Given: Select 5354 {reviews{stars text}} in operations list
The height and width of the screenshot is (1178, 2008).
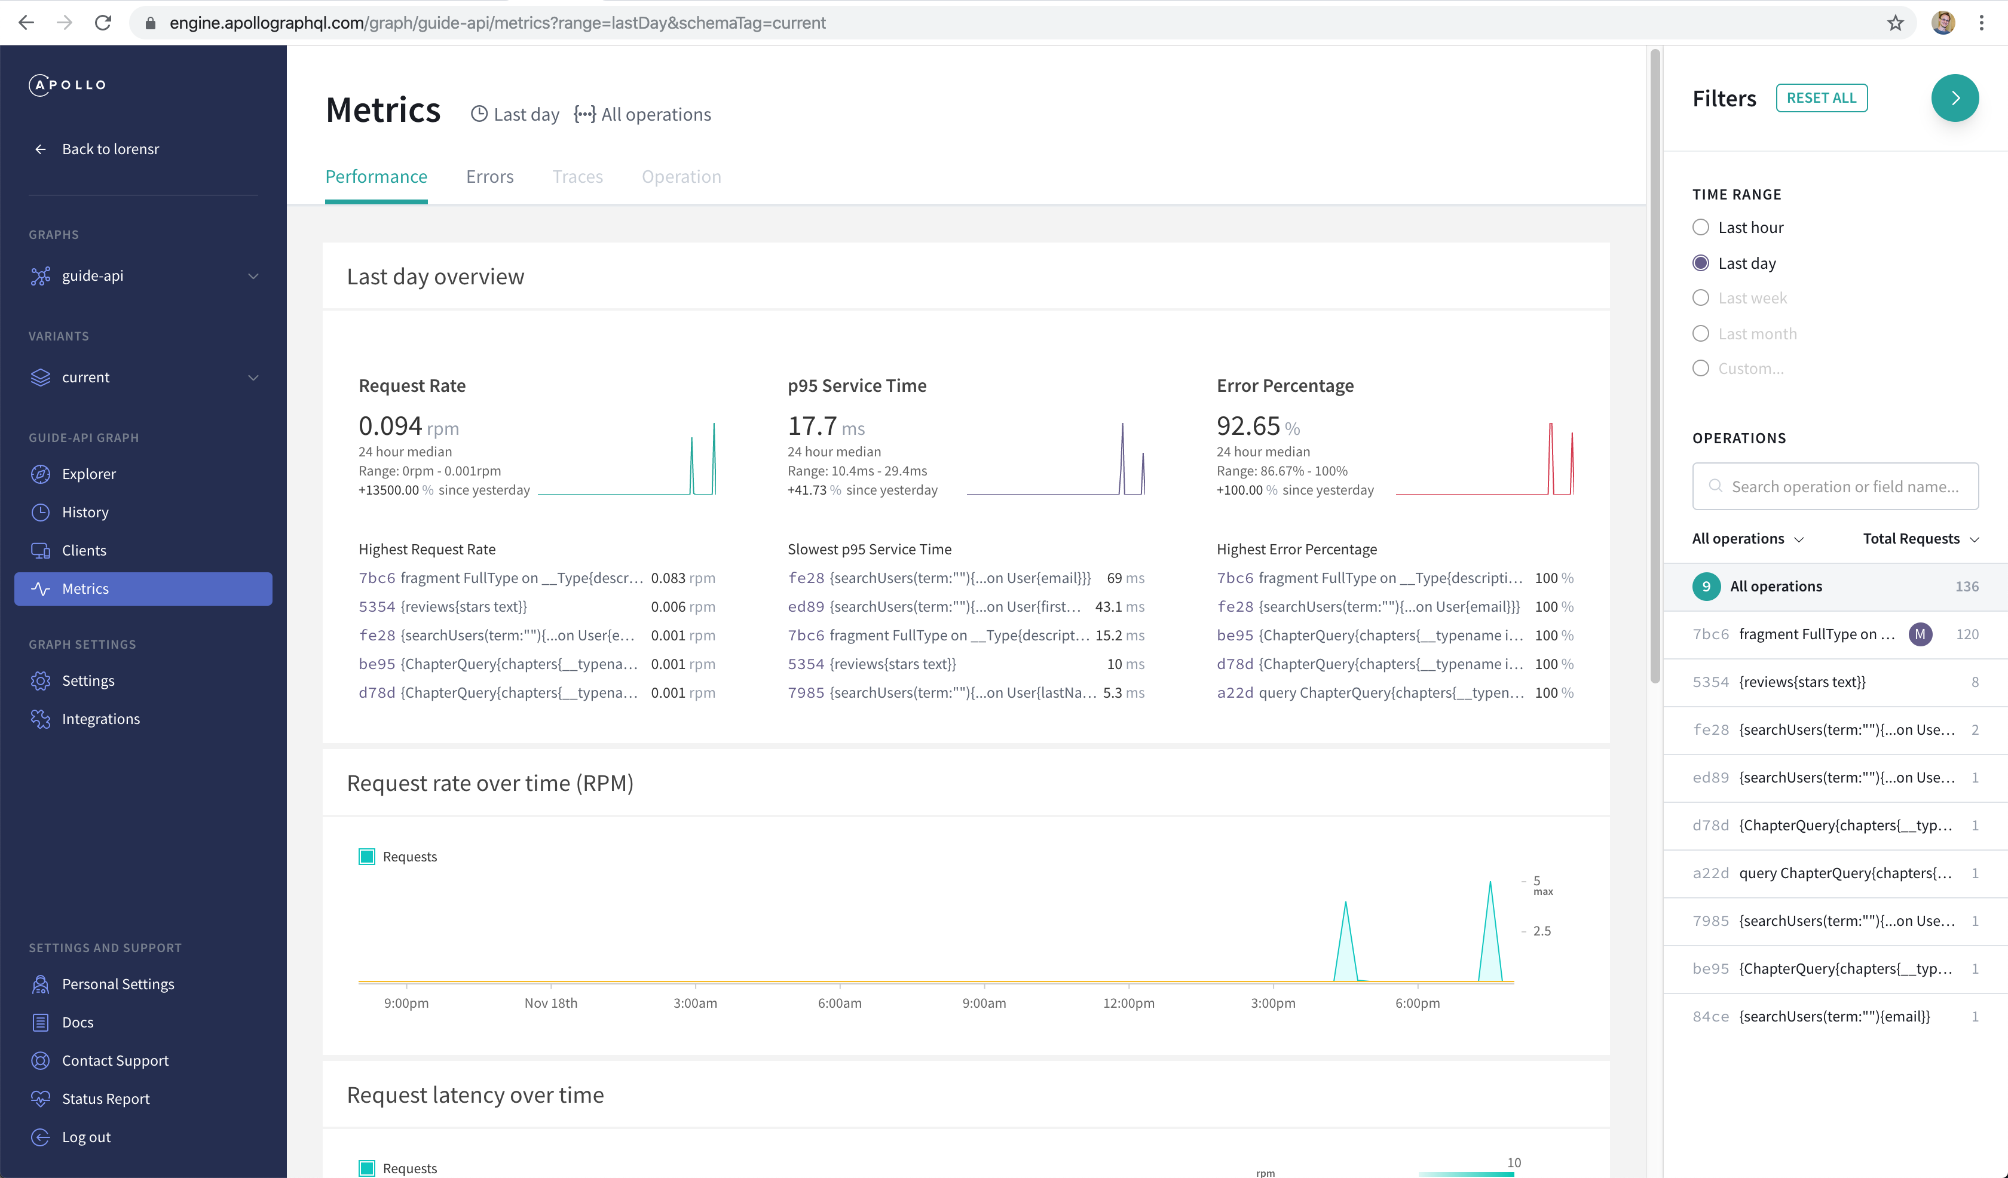Looking at the screenshot, I should (1835, 683).
